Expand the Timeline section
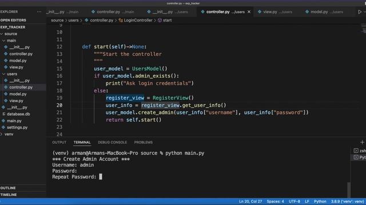The image size is (366, 205). (x=9, y=195)
